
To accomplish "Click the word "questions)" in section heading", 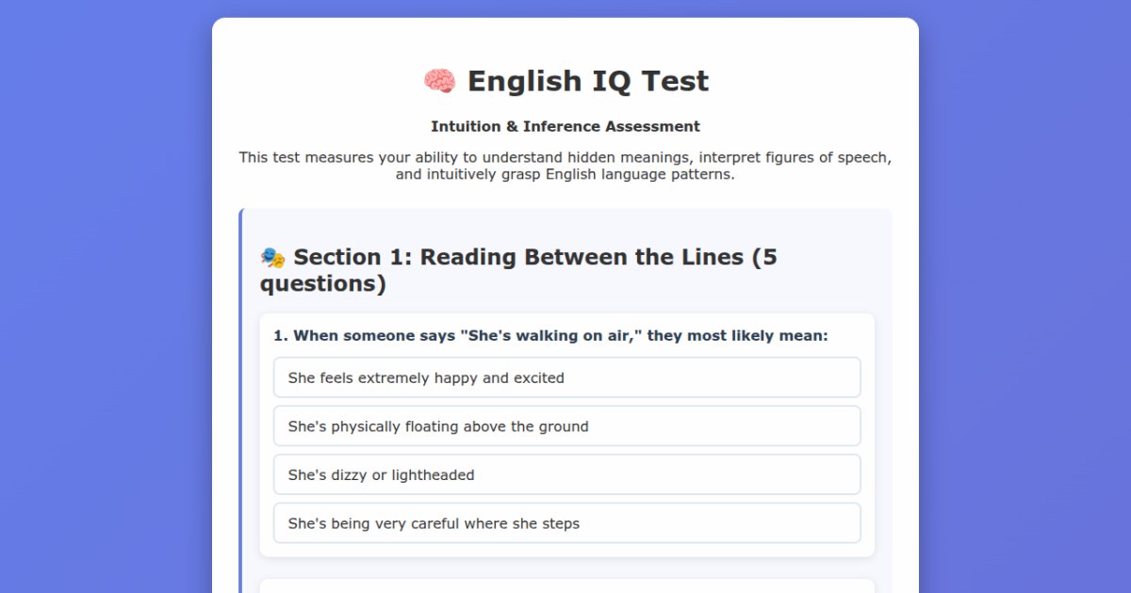I will (x=323, y=283).
